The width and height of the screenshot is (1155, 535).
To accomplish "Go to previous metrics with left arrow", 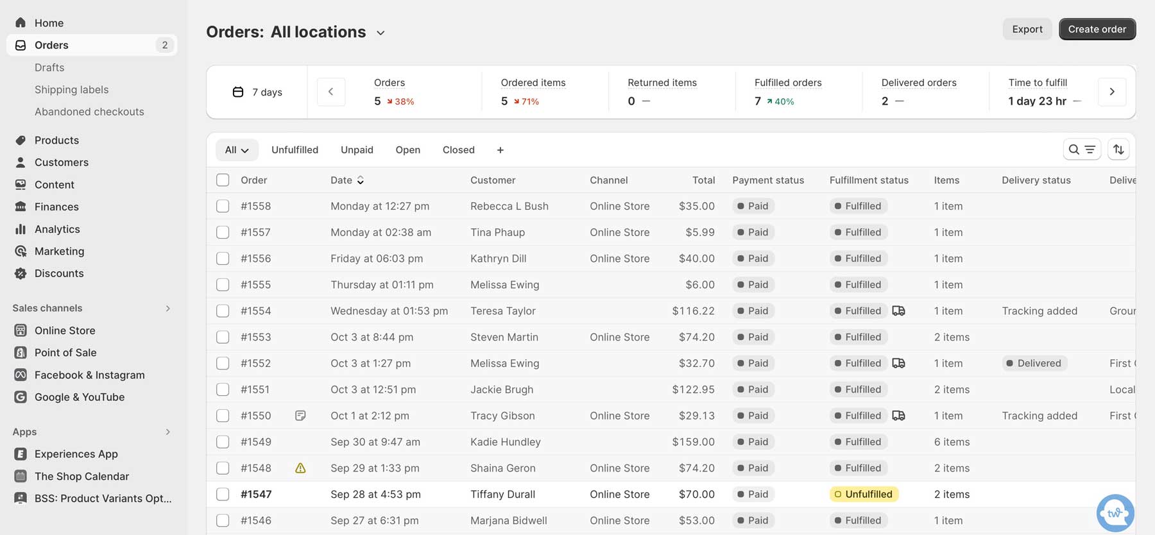I will click(x=331, y=92).
